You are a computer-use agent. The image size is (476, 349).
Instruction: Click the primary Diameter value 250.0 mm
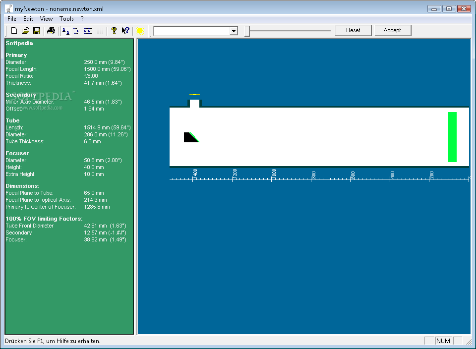(x=104, y=62)
